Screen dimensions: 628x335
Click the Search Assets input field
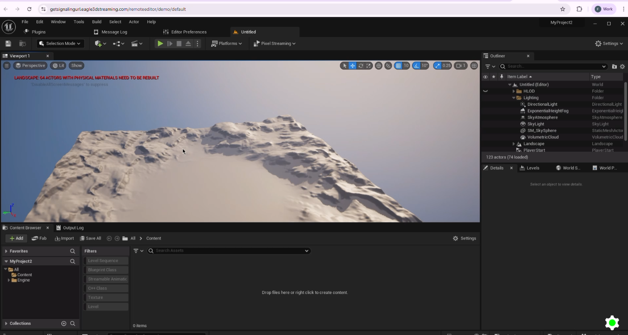229,251
